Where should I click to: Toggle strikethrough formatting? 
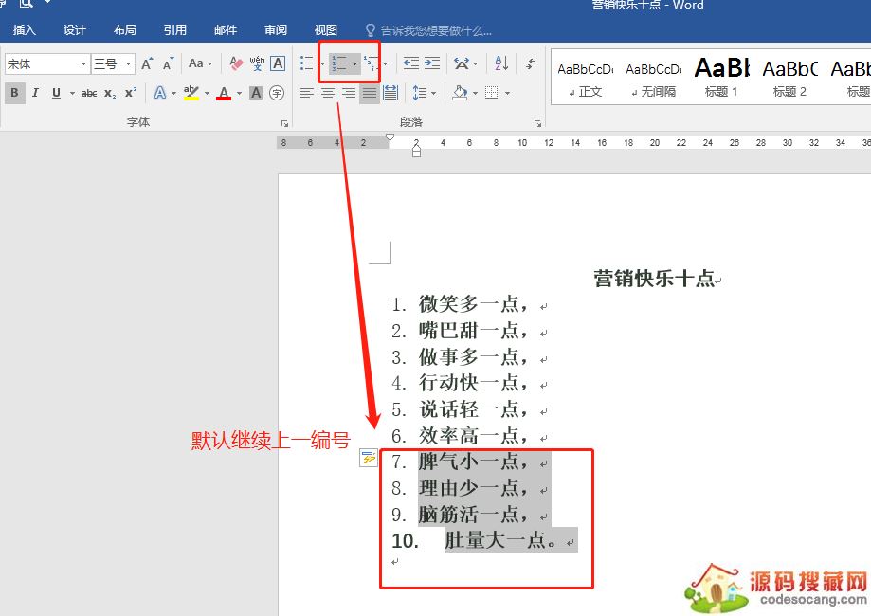coord(89,93)
